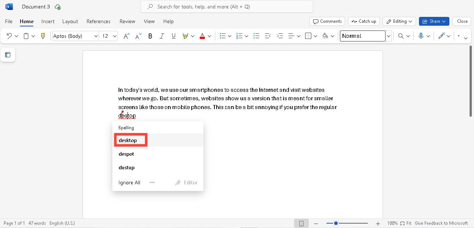The height and width of the screenshot is (228, 474).
Task: Toggle a numbered list
Action: 239,36
